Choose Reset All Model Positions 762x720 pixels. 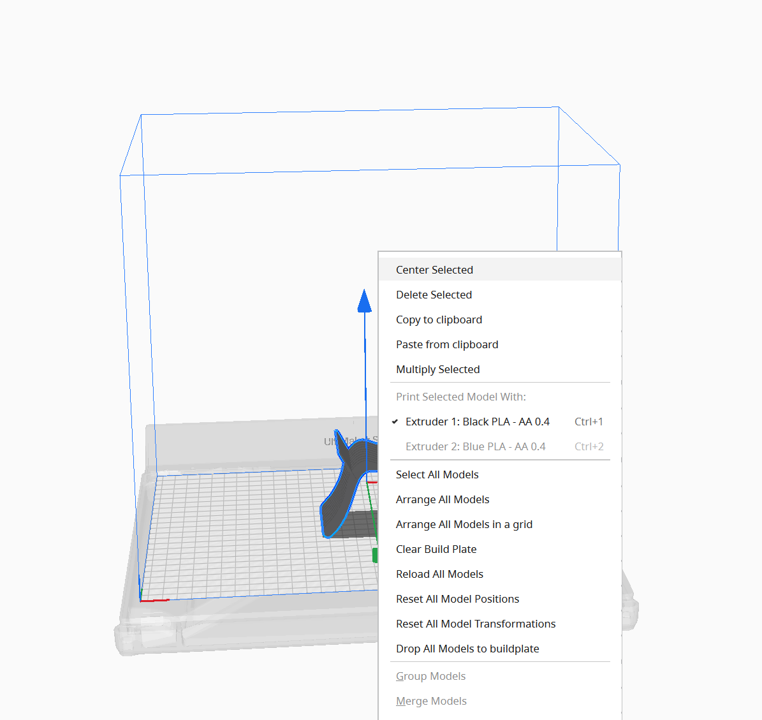coord(499,598)
